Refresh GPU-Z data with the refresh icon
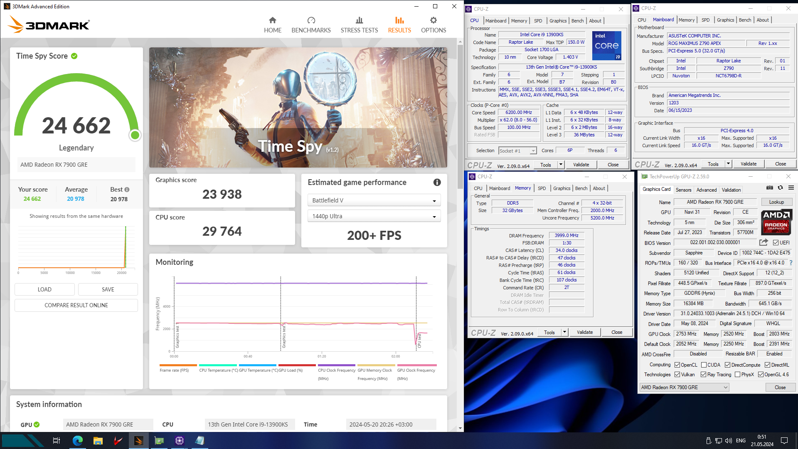Screen dimensions: 798x449 pos(780,188)
